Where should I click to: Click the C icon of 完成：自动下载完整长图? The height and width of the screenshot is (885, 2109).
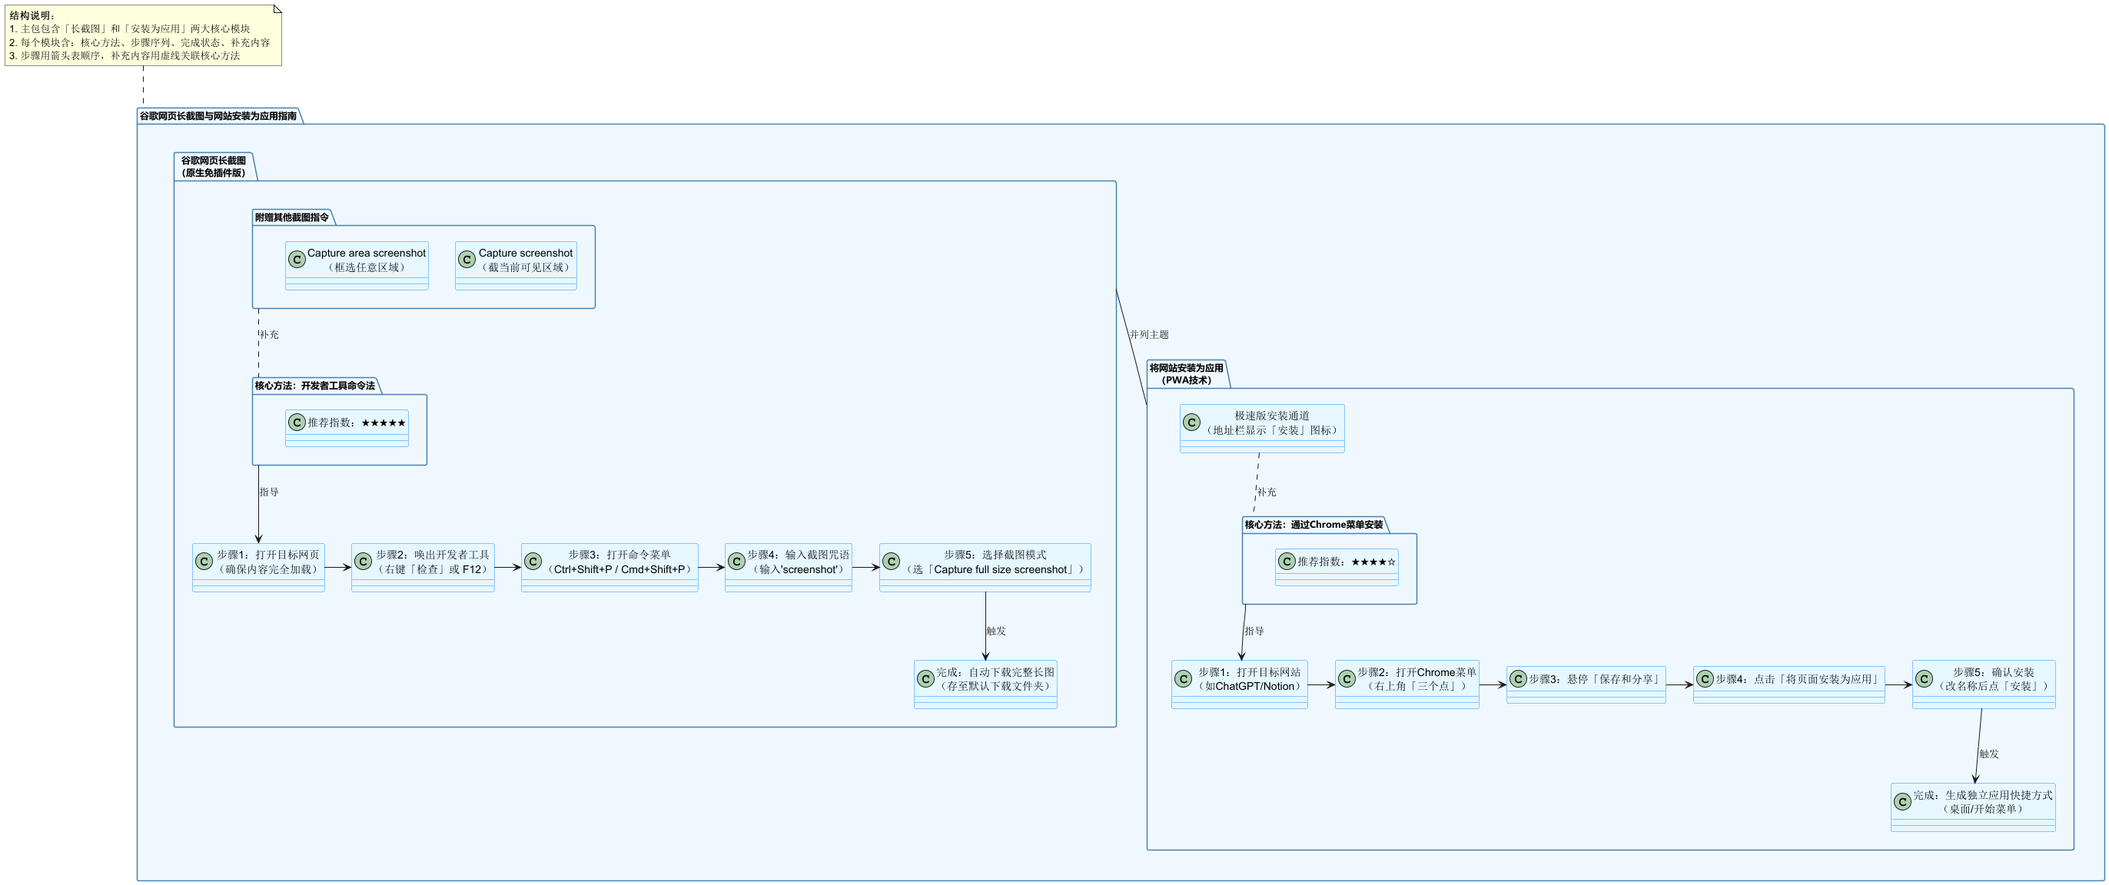click(x=926, y=678)
